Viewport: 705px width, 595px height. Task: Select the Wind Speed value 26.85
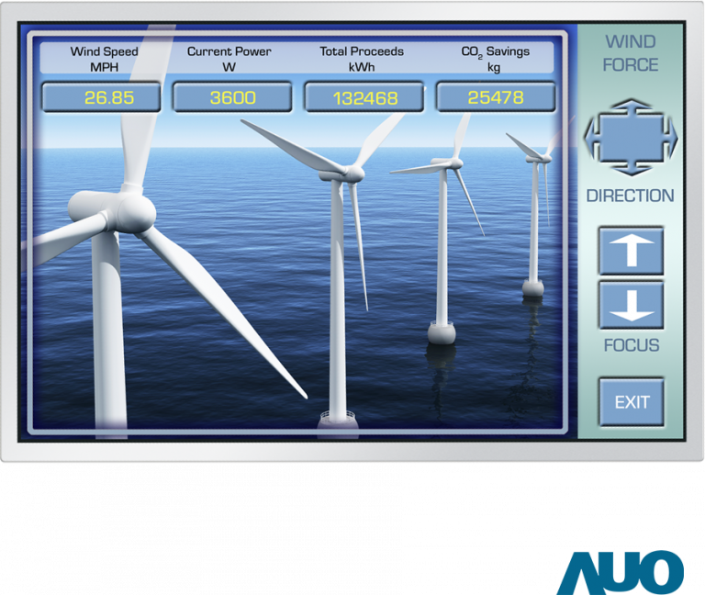click(109, 97)
